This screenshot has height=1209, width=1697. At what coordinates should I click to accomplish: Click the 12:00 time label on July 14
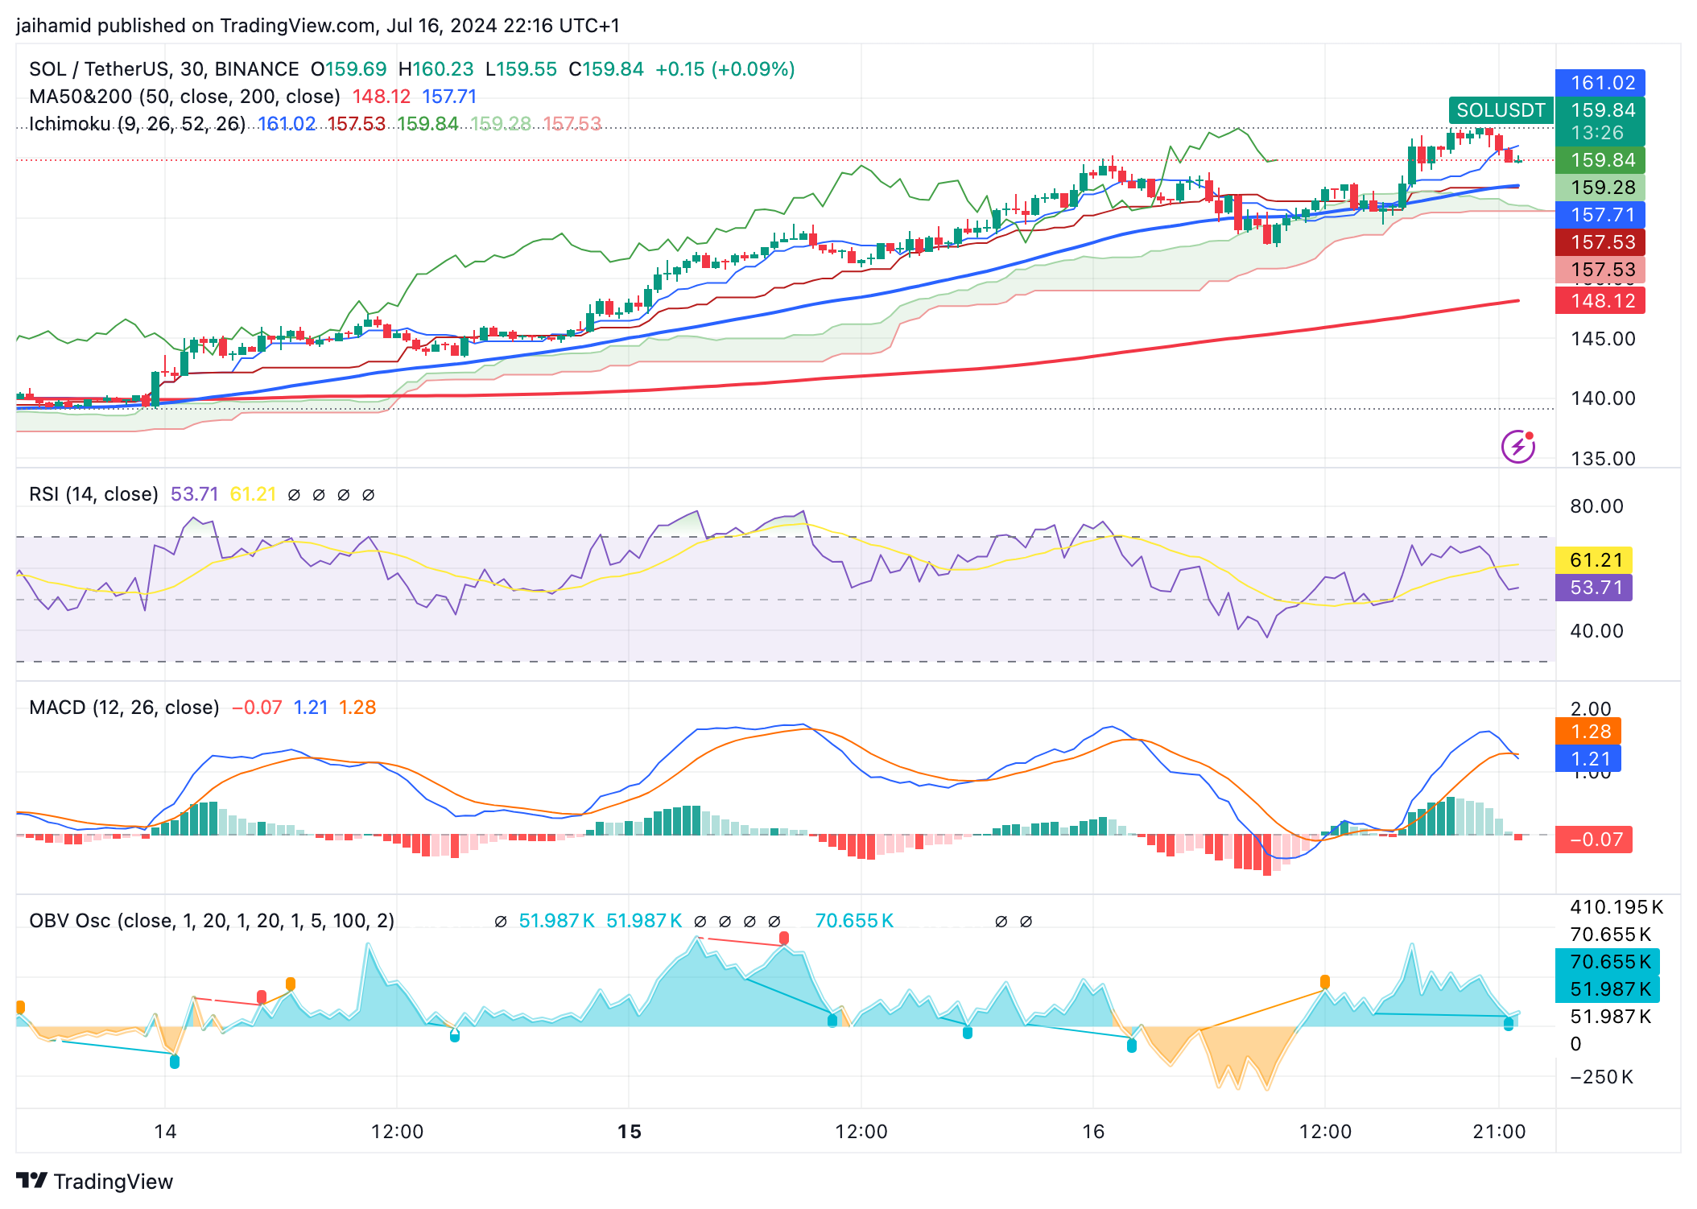point(397,1132)
